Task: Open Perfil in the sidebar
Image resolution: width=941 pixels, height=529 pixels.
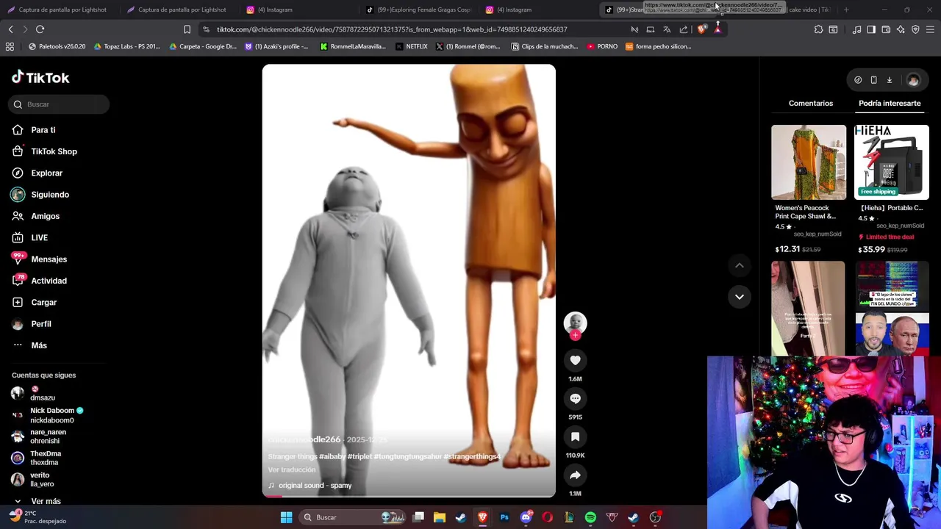Action: [40, 324]
